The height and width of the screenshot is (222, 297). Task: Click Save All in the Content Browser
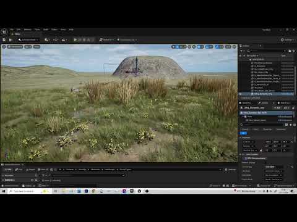43,170
